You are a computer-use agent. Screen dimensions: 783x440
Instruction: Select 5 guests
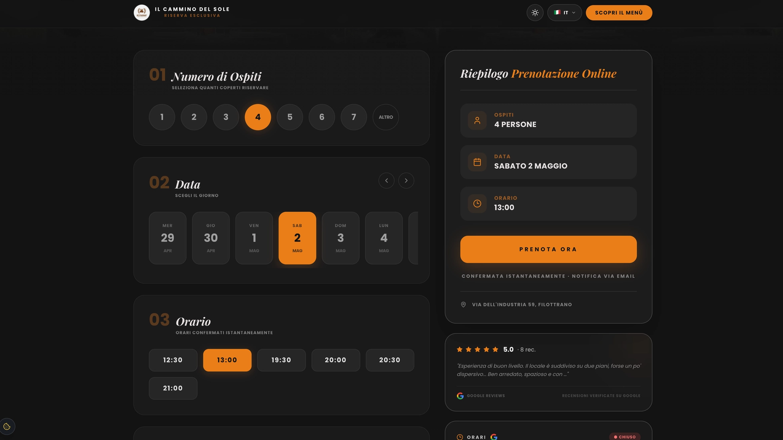pyautogui.click(x=290, y=117)
